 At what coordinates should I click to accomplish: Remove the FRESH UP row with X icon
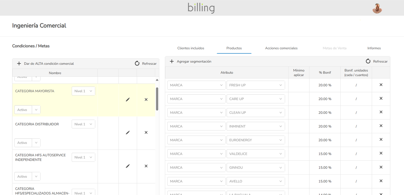[381, 85]
